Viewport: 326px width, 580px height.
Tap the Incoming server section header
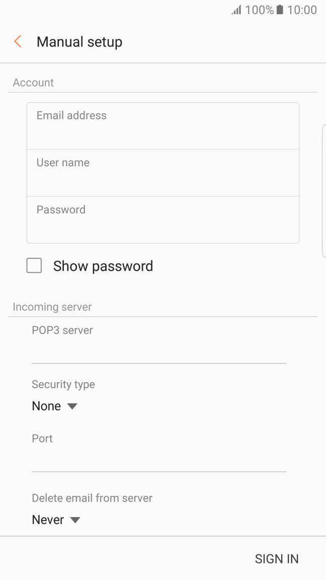[52, 307]
